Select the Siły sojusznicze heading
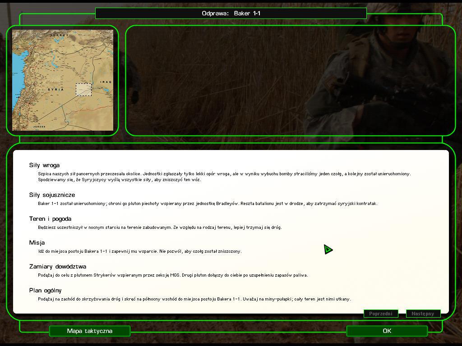The image size is (462, 346). [52, 195]
